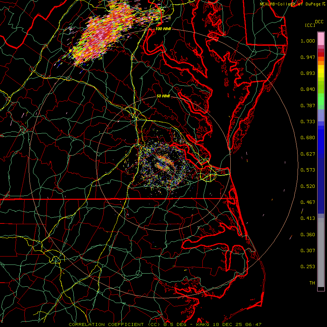Select the 0.787 legend value
This screenshot has height=327, width=327.
pyautogui.click(x=308, y=105)
